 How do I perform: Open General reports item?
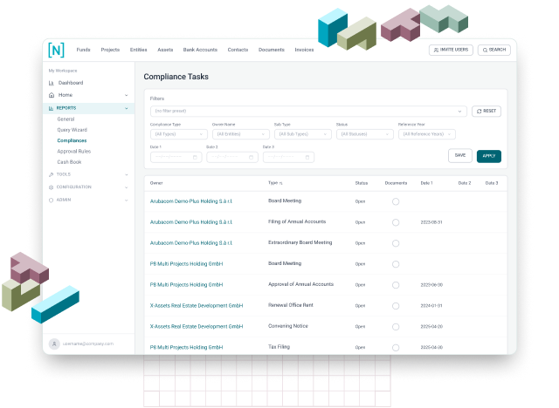pyautogui.click(x=66, y=119)
